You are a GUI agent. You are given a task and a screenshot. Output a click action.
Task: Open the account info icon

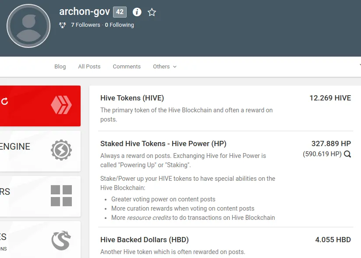(137, 12)
